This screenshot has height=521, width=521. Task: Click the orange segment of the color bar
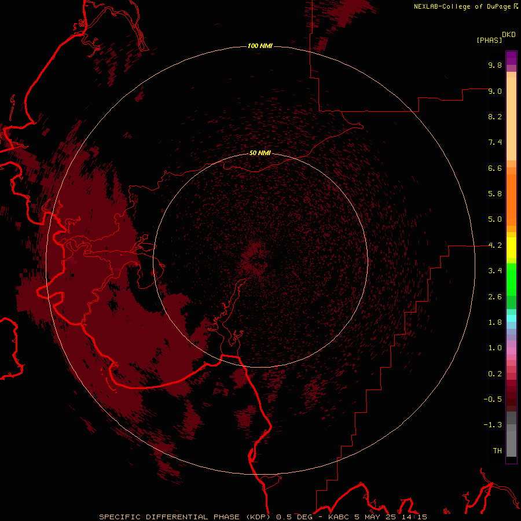click(511, 199)
